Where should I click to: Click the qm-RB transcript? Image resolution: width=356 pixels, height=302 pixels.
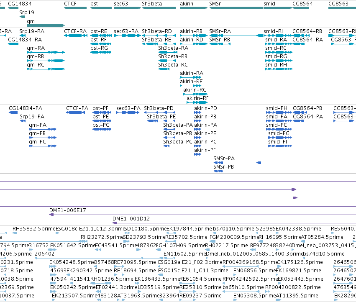tap(46, 61)
